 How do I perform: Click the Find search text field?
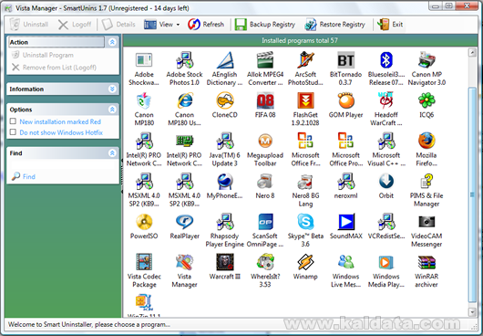coord(62,164)
